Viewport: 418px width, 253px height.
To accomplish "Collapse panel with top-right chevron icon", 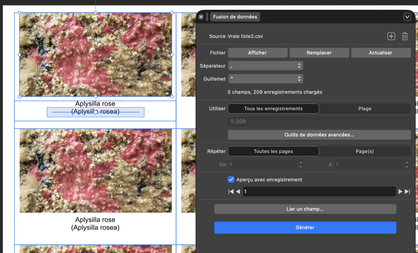I will 407,17.
